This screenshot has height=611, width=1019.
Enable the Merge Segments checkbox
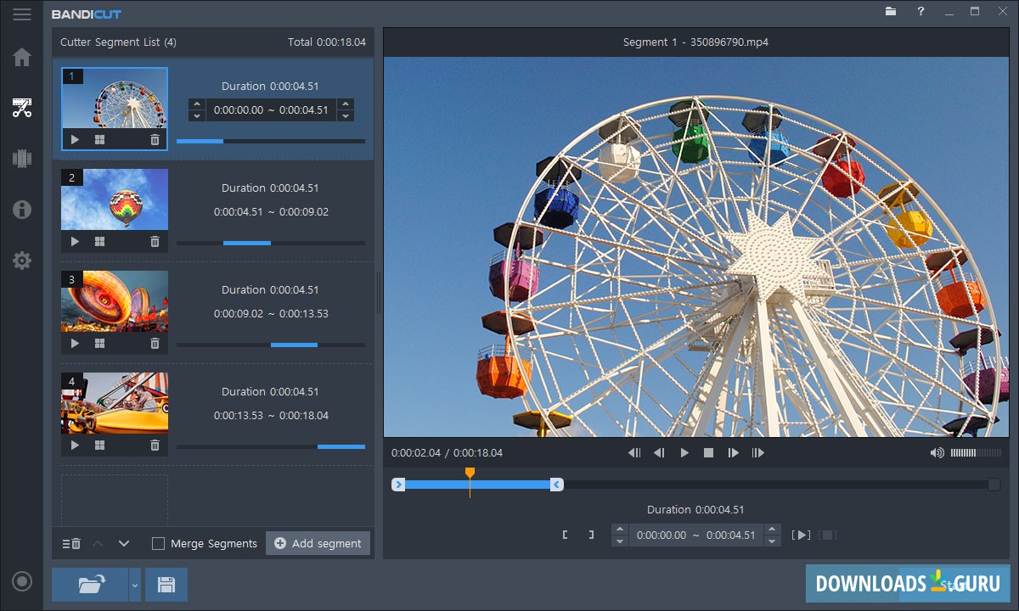(158, 543)
